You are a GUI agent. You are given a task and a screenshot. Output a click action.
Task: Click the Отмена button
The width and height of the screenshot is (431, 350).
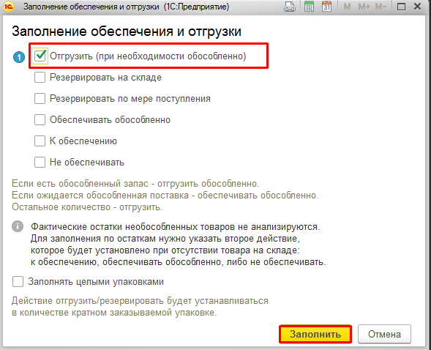pyautogui.click(x=384, y=334)
